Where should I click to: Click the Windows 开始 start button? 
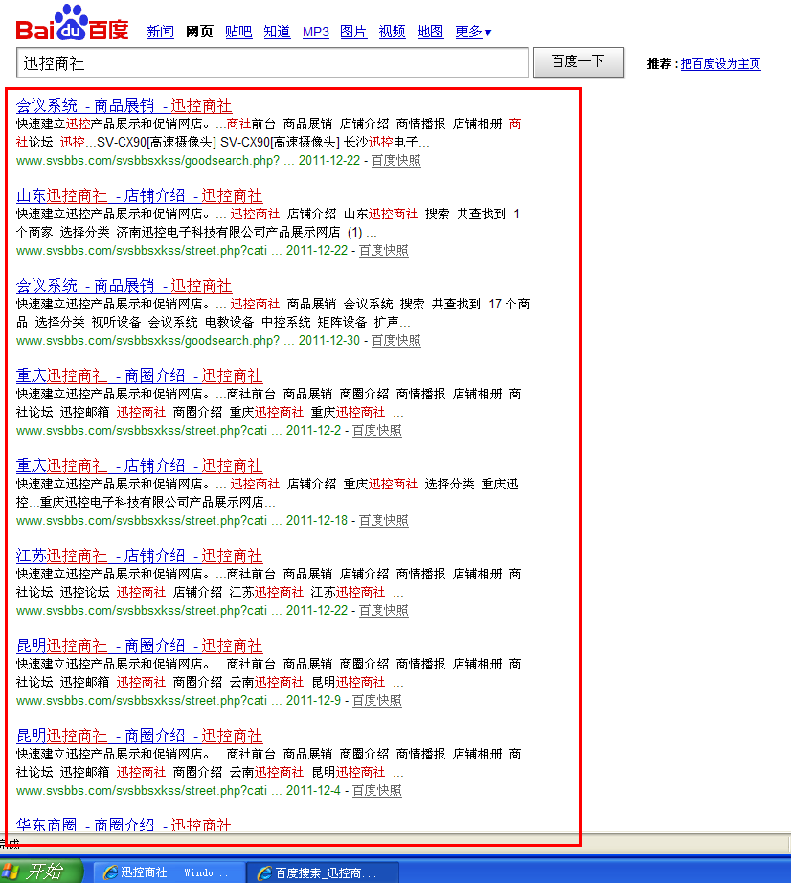[x=40, y=872]
